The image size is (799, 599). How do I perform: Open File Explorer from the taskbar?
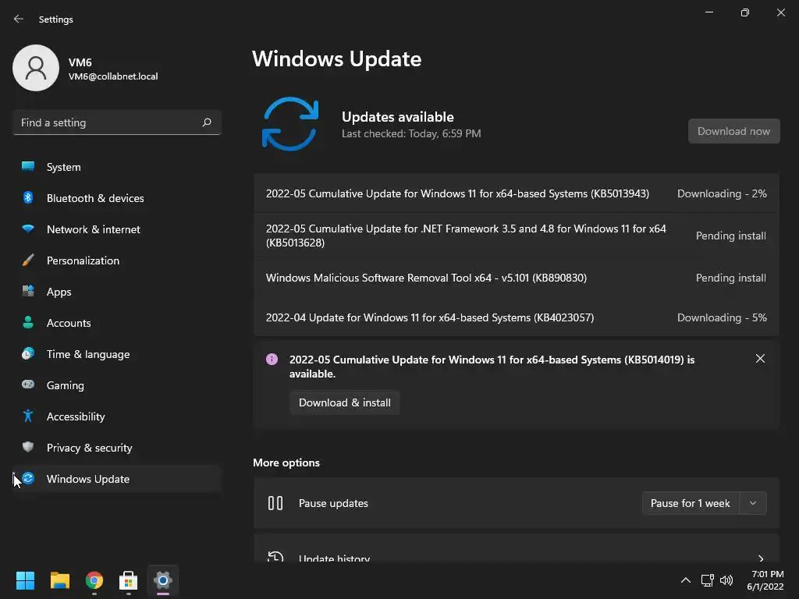(59, 580)
